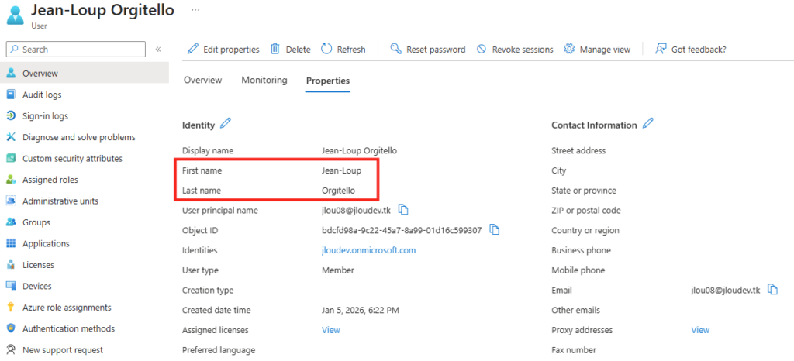Viewport: 794px width, 361px height.
Task: Copy the Email address value
Action: pyautogui.click(x=772, y=290)
